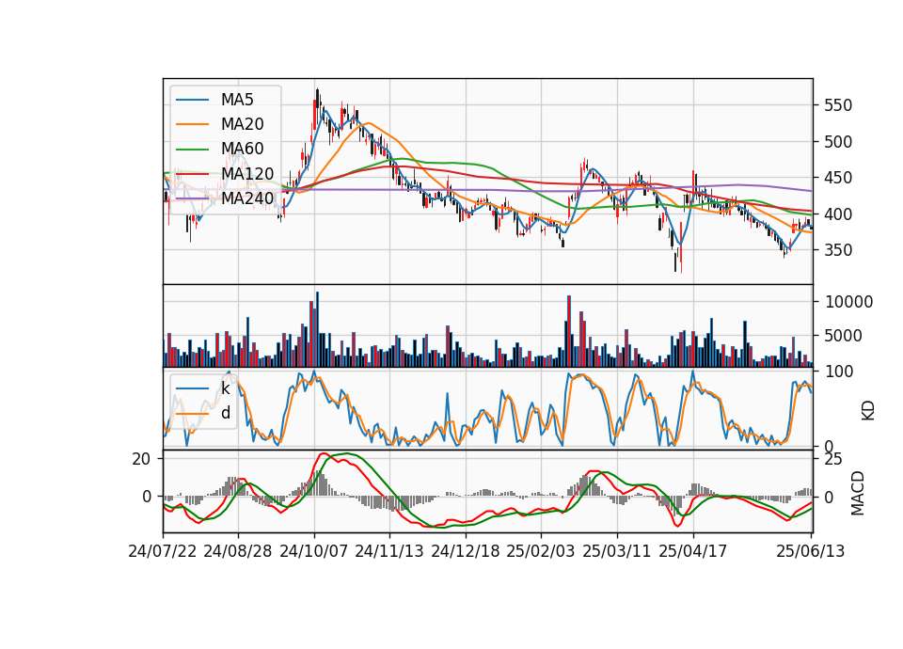This screenshot has width=903, height=649.
Task: Click the MA240 legend label
Action: (x=247, y=198)
